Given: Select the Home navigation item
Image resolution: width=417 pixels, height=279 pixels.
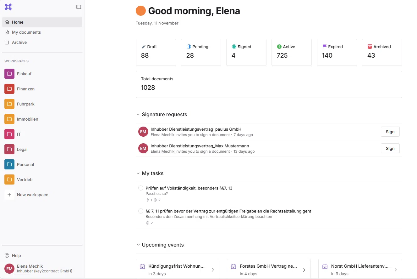Looking at the screenshot, I should (18, 22).
